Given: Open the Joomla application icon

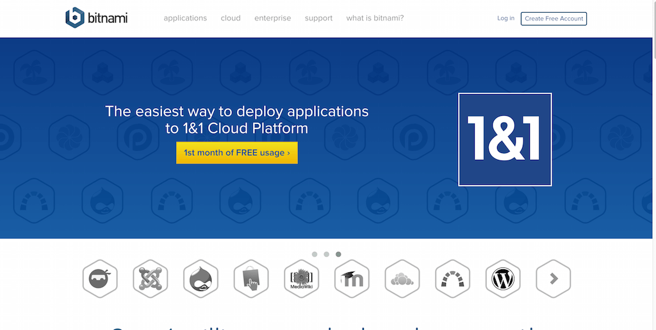Looking at the screenshot, I should tap(150, 279).
